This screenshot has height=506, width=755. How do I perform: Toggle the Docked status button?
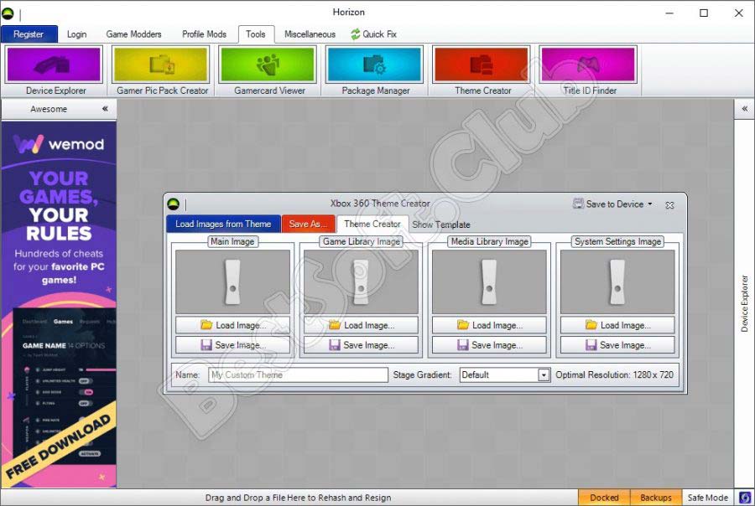(604, 498)
